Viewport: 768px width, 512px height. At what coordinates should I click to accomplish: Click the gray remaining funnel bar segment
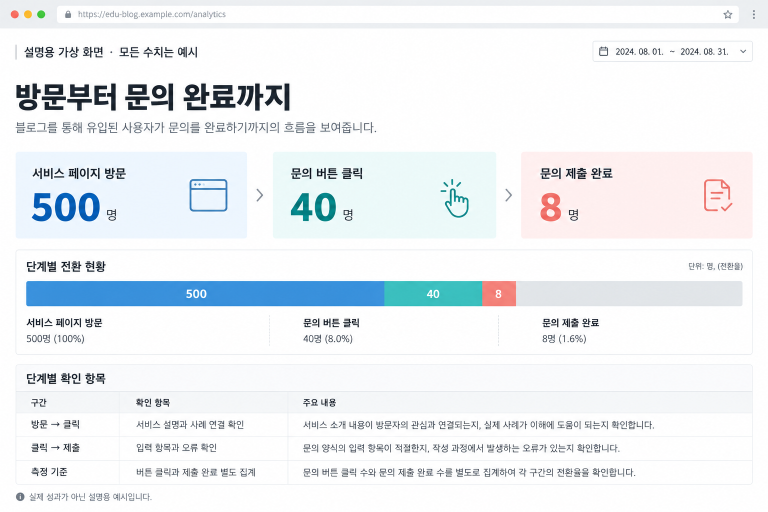click(629, 293)
